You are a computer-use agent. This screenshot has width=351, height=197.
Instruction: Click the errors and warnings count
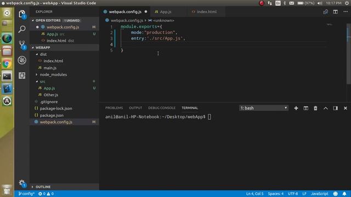[x=46, y=194]
